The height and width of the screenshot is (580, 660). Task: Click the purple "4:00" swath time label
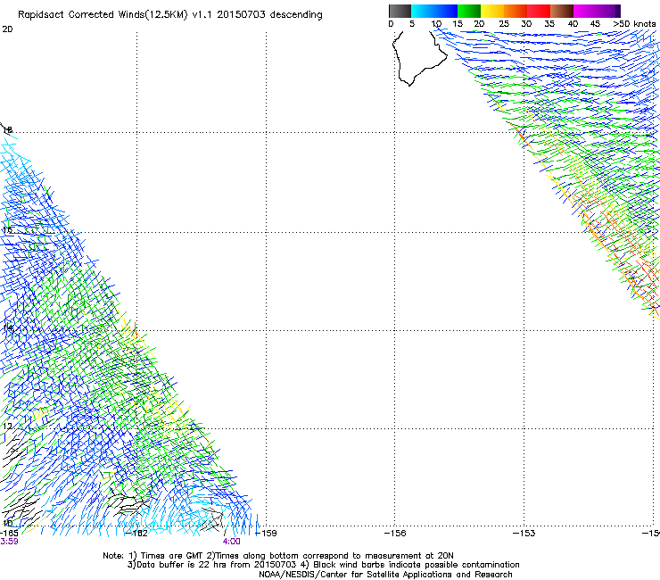[x=232, y=542]
